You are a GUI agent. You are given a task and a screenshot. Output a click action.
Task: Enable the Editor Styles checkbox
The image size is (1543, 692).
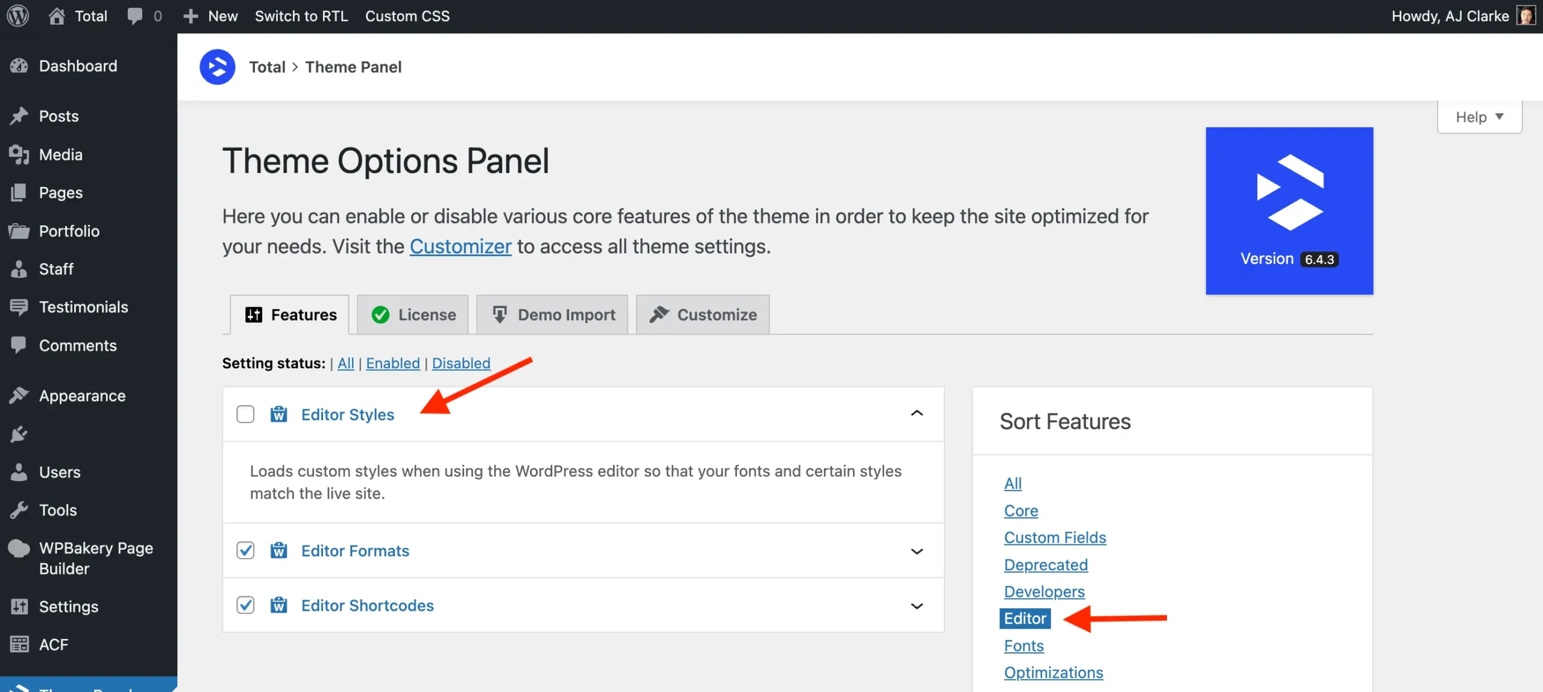coord(245,414)
